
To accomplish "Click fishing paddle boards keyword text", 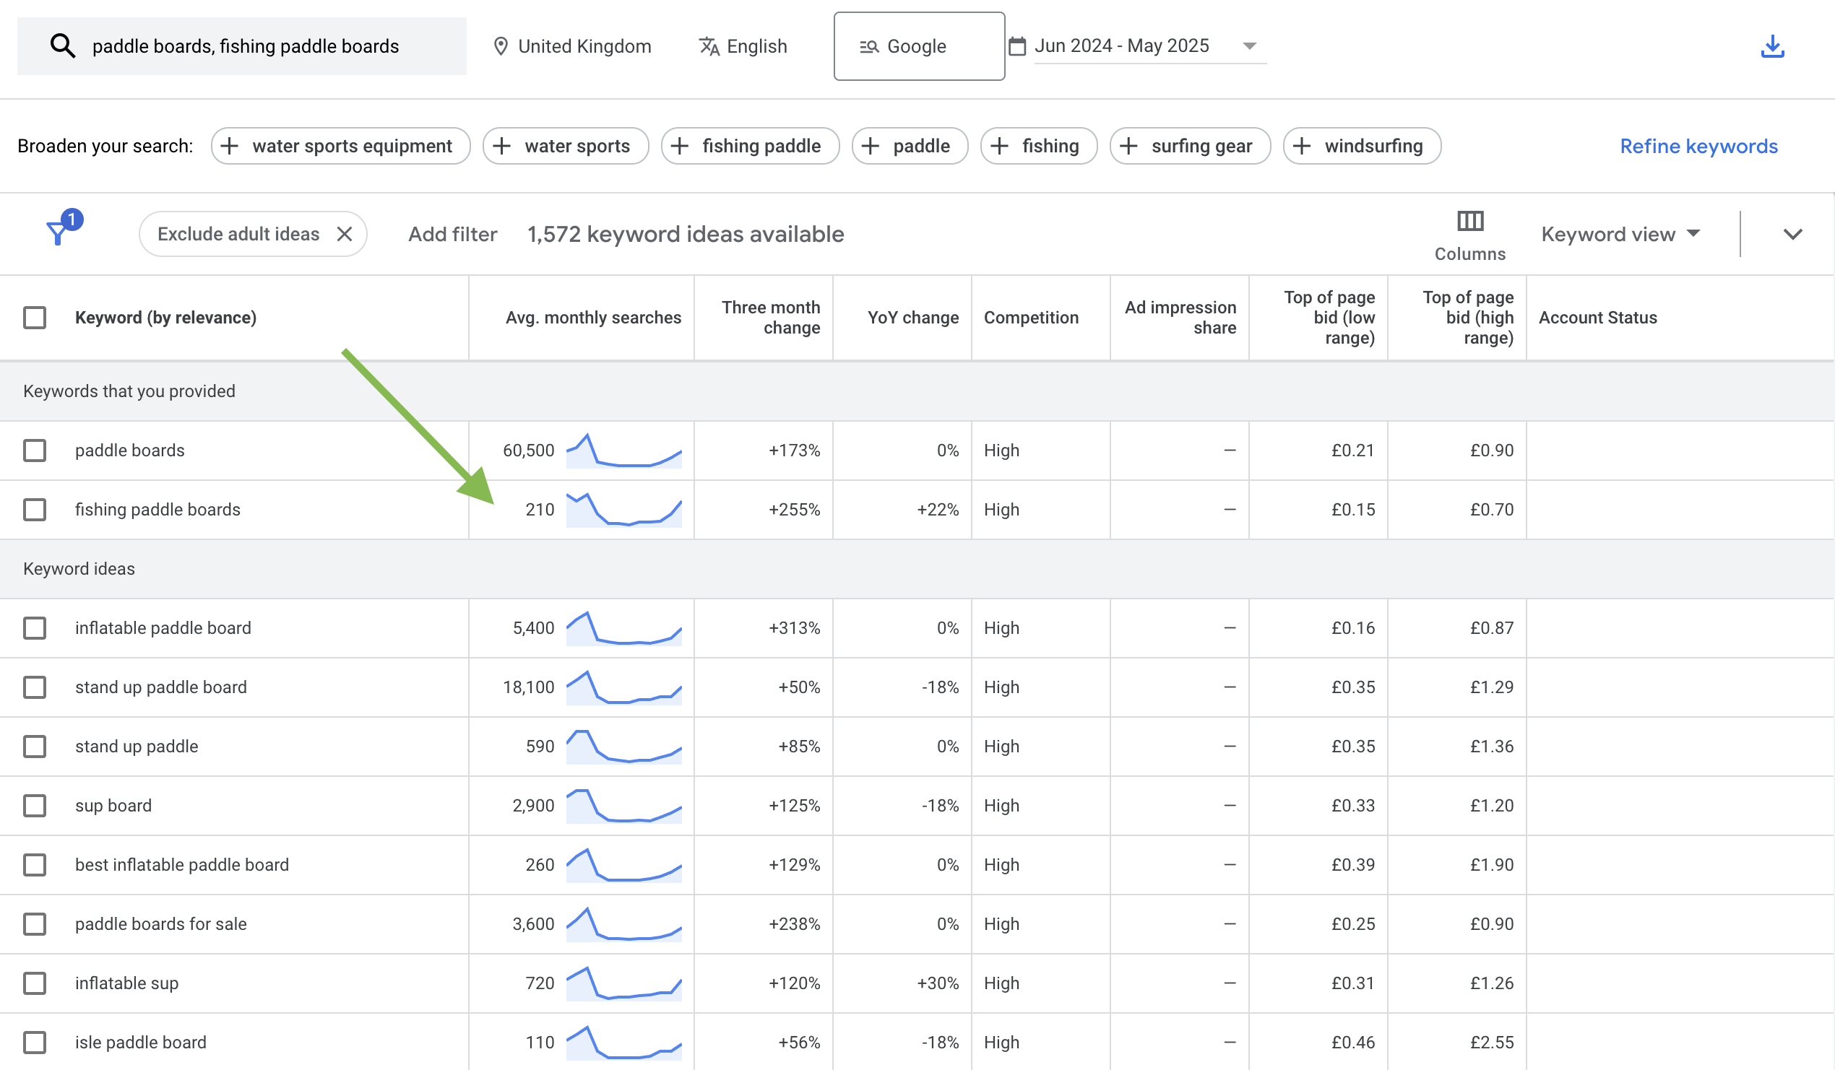I will click(x=157, y=510).
